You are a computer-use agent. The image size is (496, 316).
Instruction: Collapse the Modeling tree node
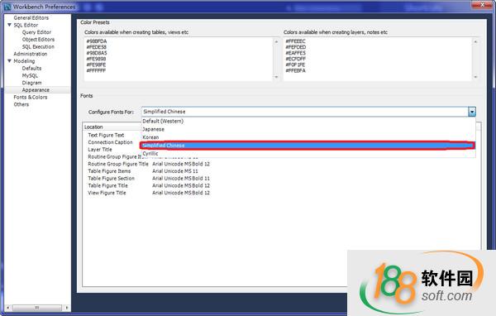click(9, 60)
